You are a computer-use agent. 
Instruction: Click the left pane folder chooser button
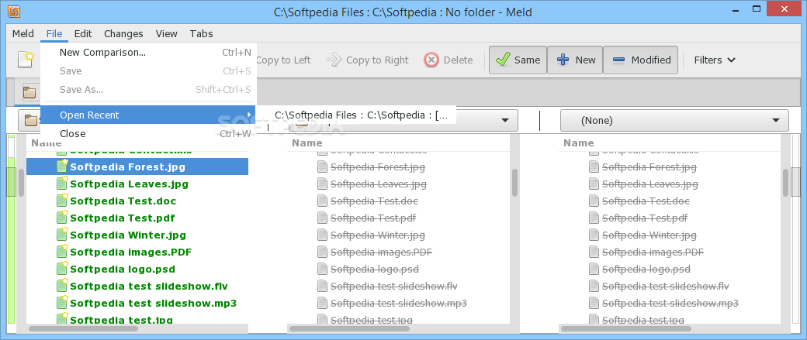[29, 121]
